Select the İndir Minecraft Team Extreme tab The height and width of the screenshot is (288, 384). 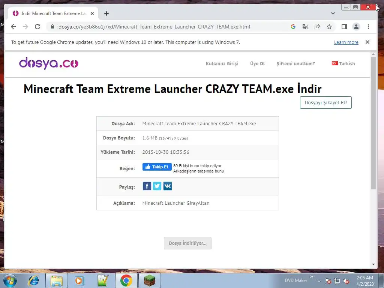(53, 13)
